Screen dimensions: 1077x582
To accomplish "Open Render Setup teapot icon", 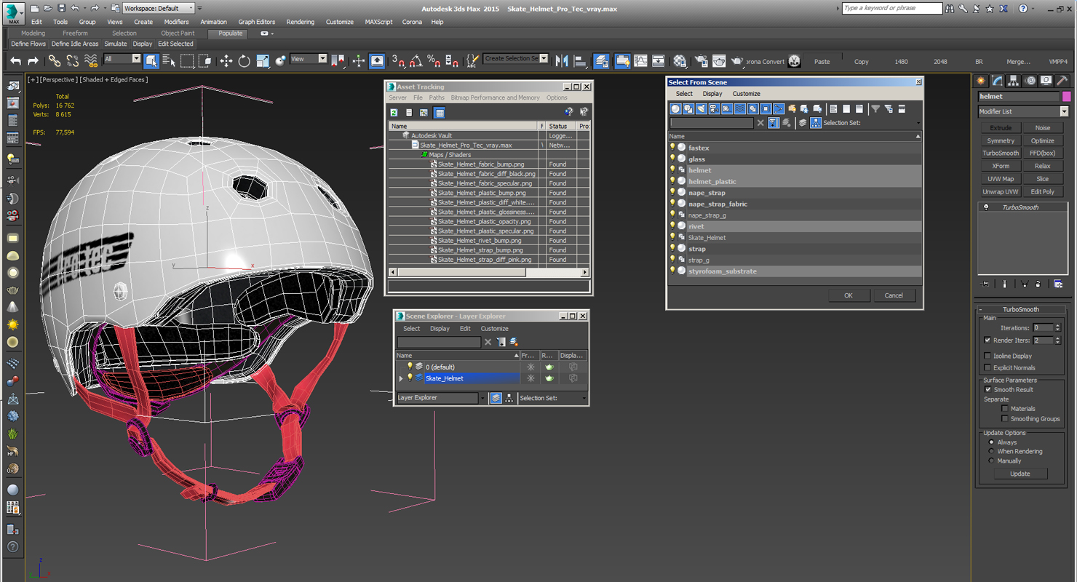I will tap(702, 61).
